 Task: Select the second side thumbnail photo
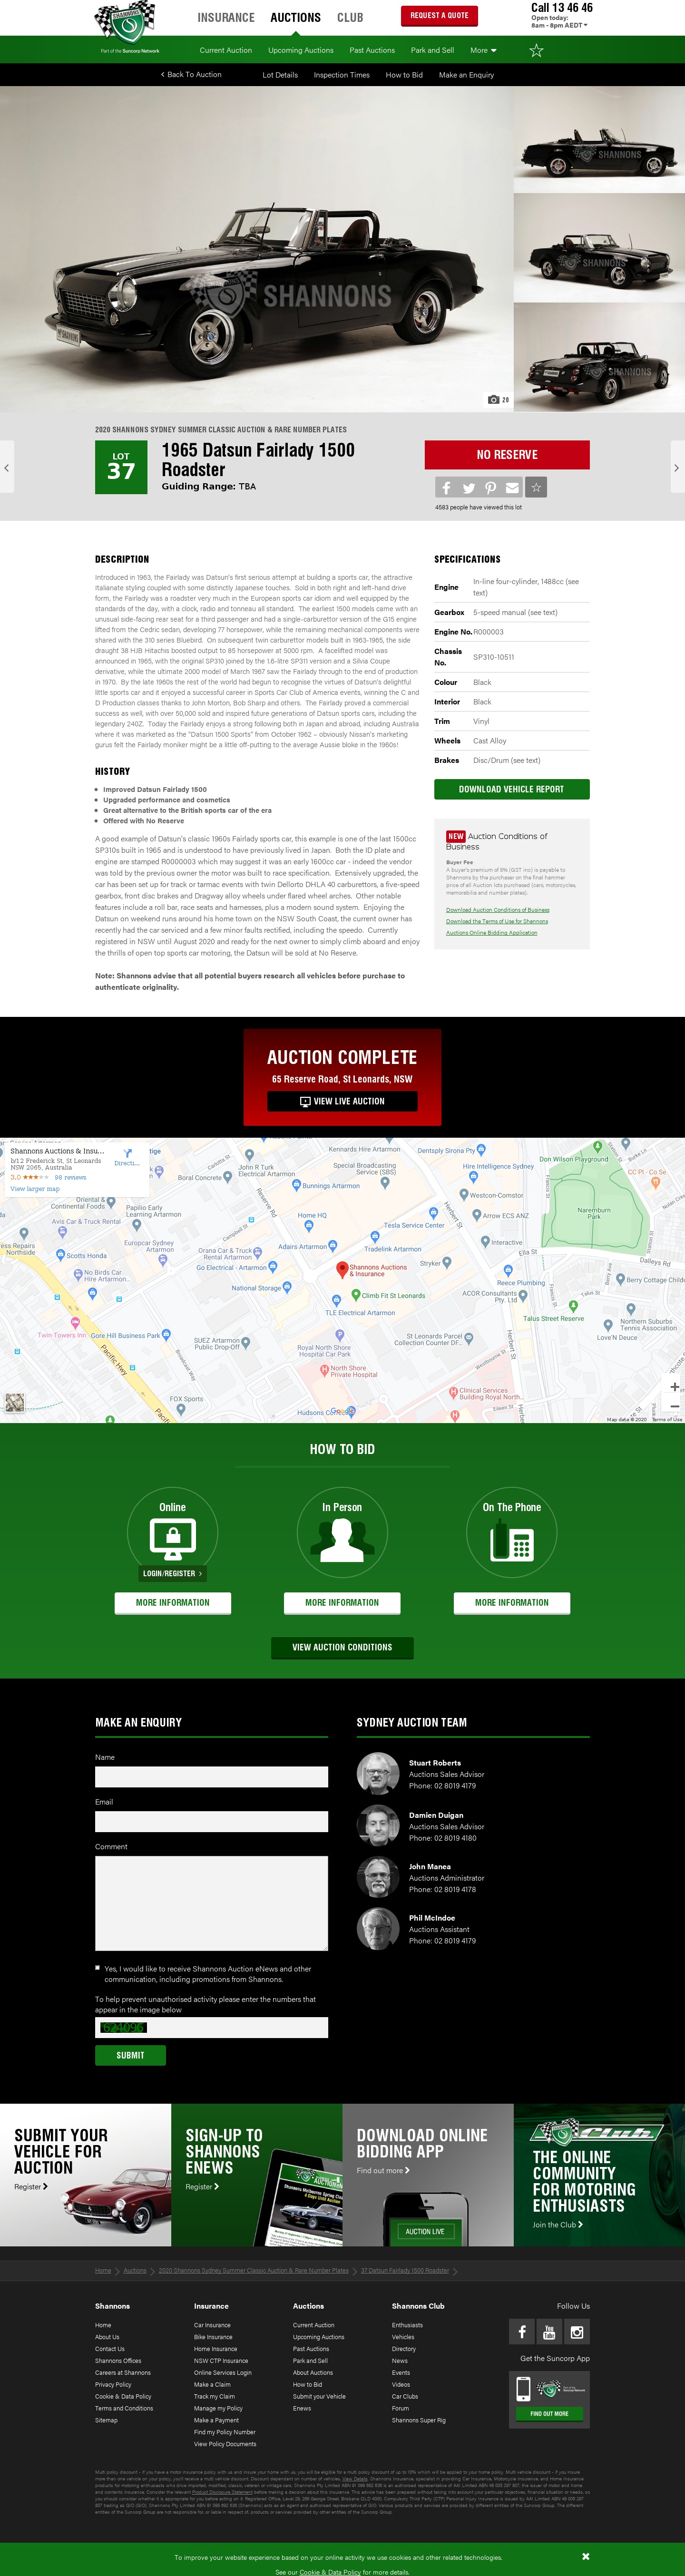[x=599, y=247]
